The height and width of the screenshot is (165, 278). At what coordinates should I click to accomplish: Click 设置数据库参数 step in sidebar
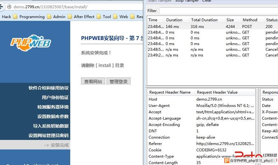point(53,116)
